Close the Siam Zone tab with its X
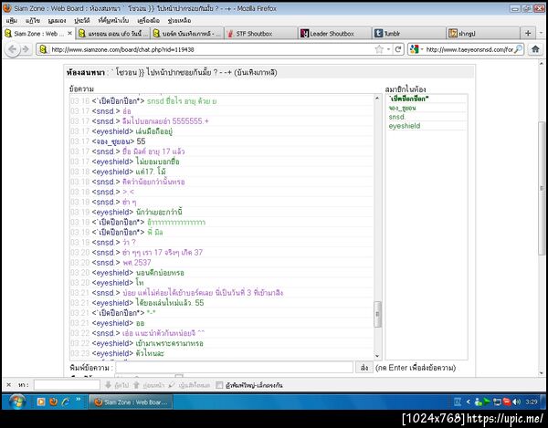Viewport: 548px width, 428px height. click(x=69, y=33)
